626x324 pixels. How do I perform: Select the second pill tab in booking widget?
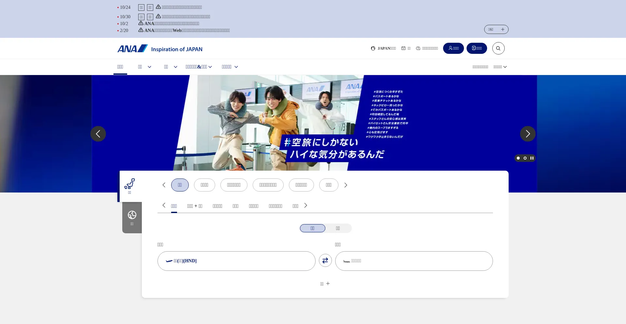204,185
